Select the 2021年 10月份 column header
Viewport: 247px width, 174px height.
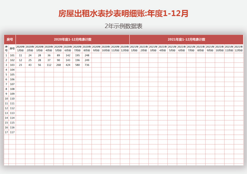pos(220,49)
